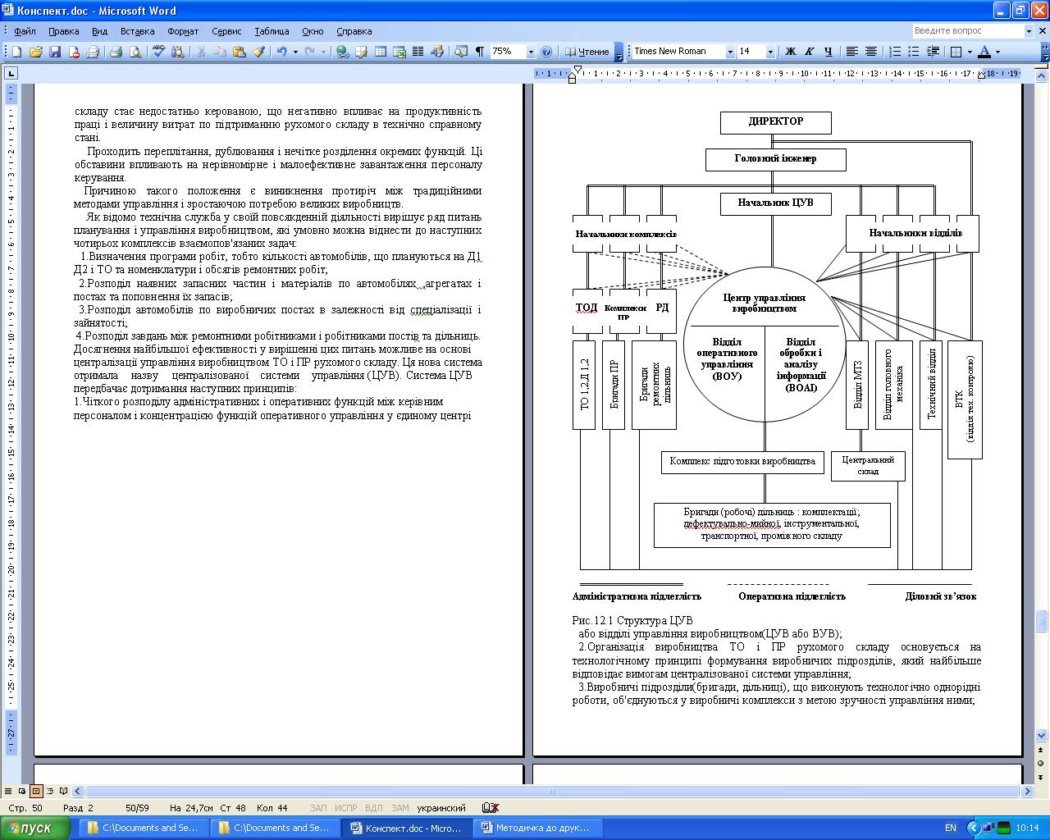The image size is (1050, 840).
Task: Switch to Outline view button
Action: 50,792
